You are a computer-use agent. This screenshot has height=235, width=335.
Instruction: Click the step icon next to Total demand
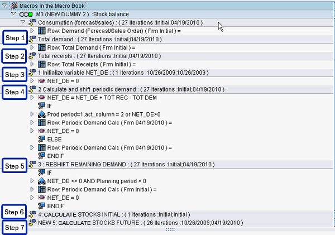pos(32,39)
